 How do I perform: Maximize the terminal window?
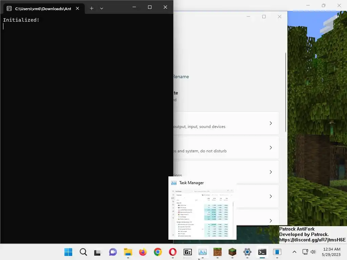(150, 7)
